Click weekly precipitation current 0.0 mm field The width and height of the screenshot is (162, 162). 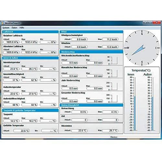70,63
